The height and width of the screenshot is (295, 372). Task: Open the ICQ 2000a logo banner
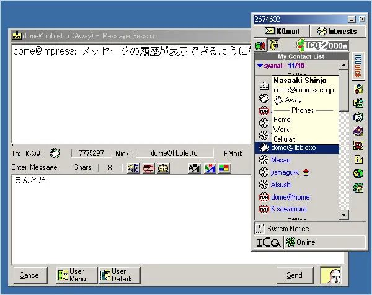(322, 45)
